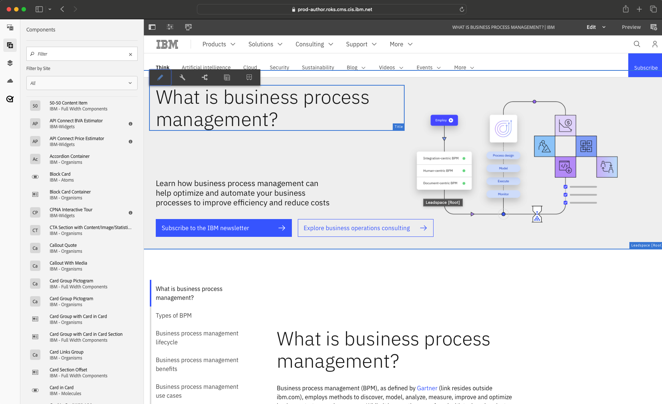Click the Safari address bar
This screenshot has height=404, width=662.
[332, 9]
